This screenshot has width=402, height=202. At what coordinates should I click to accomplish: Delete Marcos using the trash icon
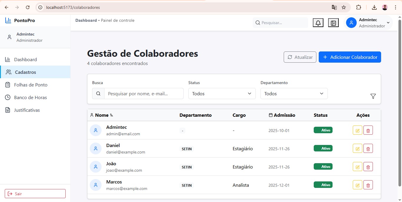point(368,185)
